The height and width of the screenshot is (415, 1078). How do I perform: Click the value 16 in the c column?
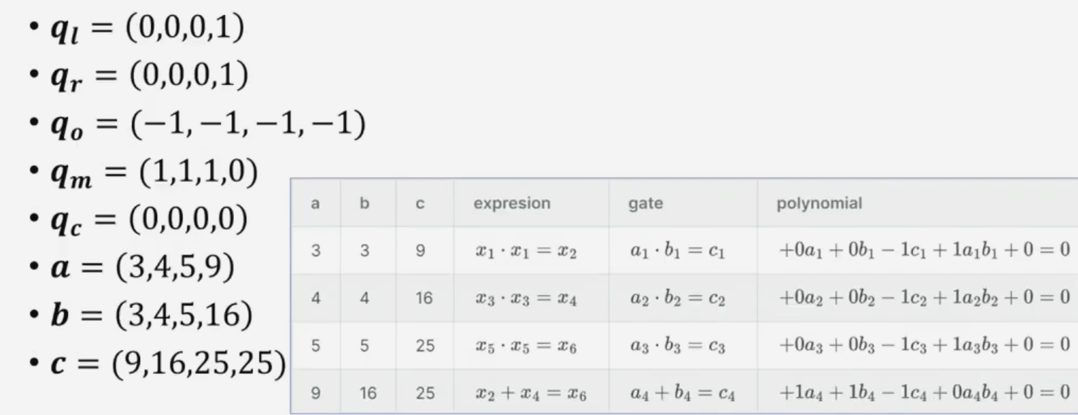click(x=424, y=298)
